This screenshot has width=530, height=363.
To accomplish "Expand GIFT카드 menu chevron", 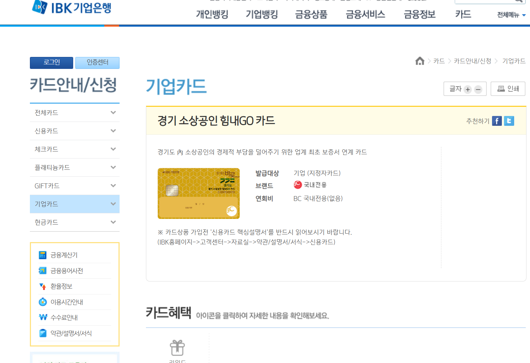I will pyautogui.click(x=113, y=186).
